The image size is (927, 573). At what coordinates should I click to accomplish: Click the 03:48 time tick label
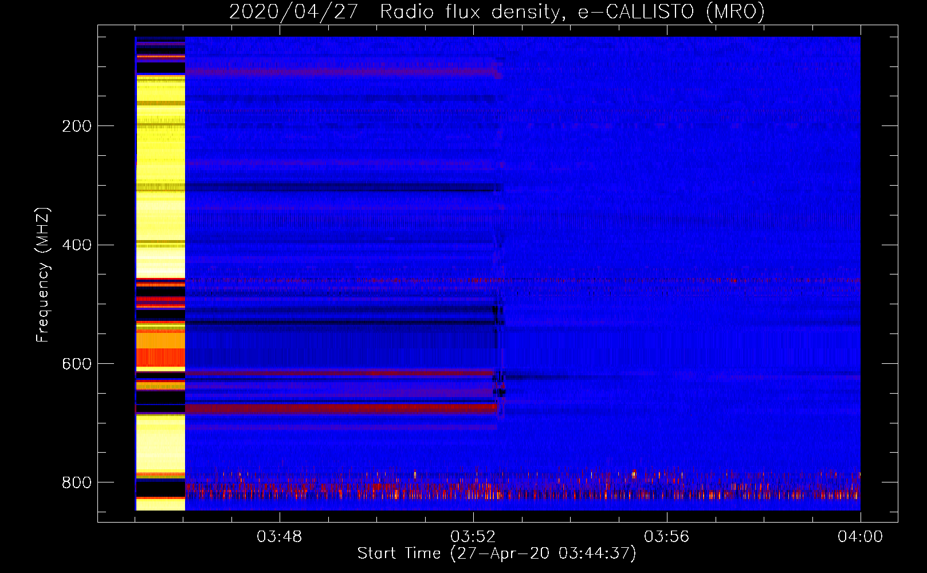(280, 537)
